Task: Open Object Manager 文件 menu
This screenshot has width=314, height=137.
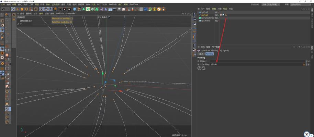Action: pos(203,9)
